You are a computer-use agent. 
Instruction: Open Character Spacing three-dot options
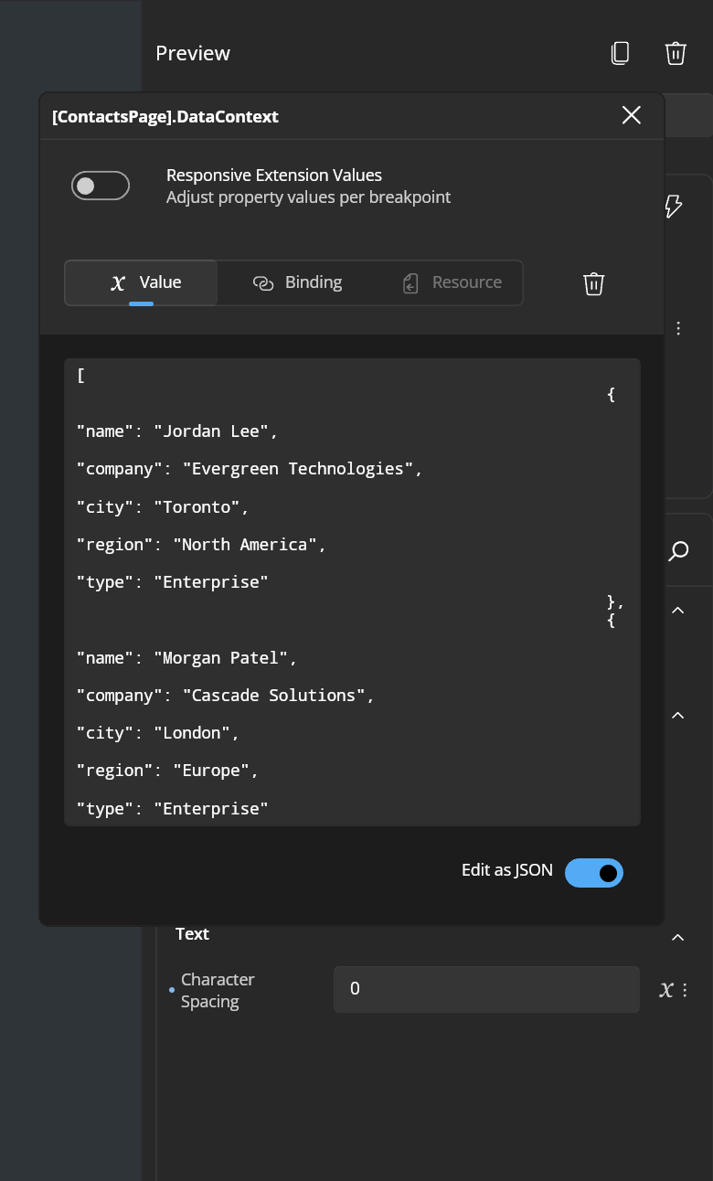pos(685,989)
